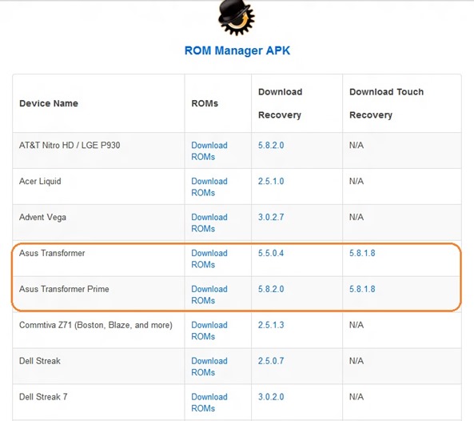474x421 pixels.
Task: Download recovery 2.5.0.7 for Dell Streak
Action: pyautogui.click(x=271, y=361)
